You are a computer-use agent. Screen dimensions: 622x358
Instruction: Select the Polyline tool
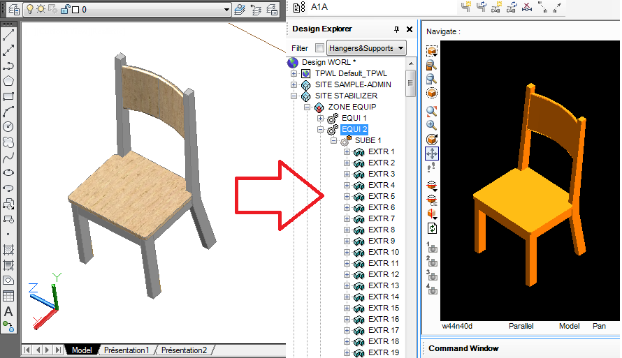coord(8,66)
